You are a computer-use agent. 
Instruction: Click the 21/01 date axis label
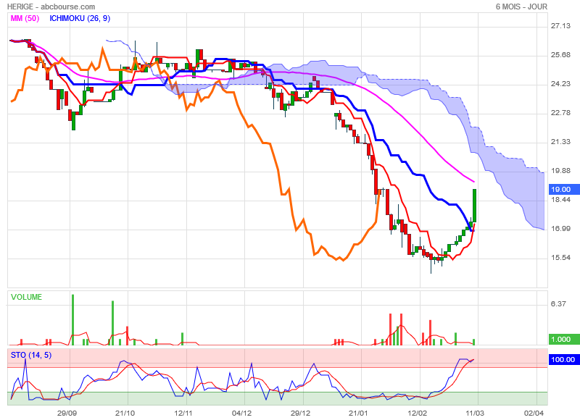pos(358,413)
